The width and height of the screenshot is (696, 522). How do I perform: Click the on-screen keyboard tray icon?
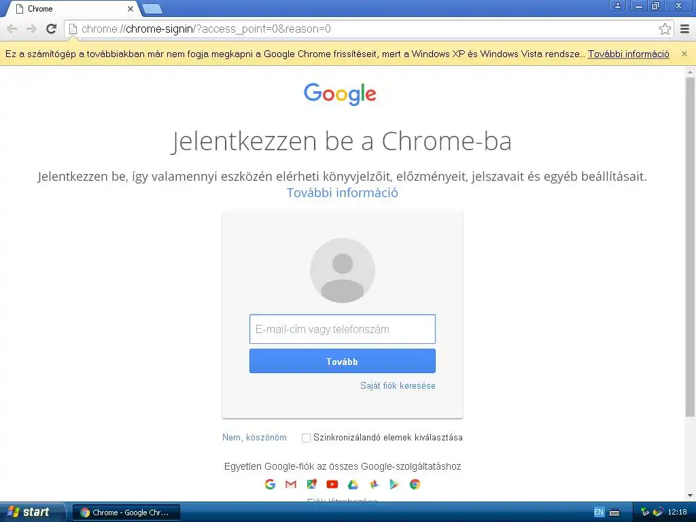[x=614, y=512]
